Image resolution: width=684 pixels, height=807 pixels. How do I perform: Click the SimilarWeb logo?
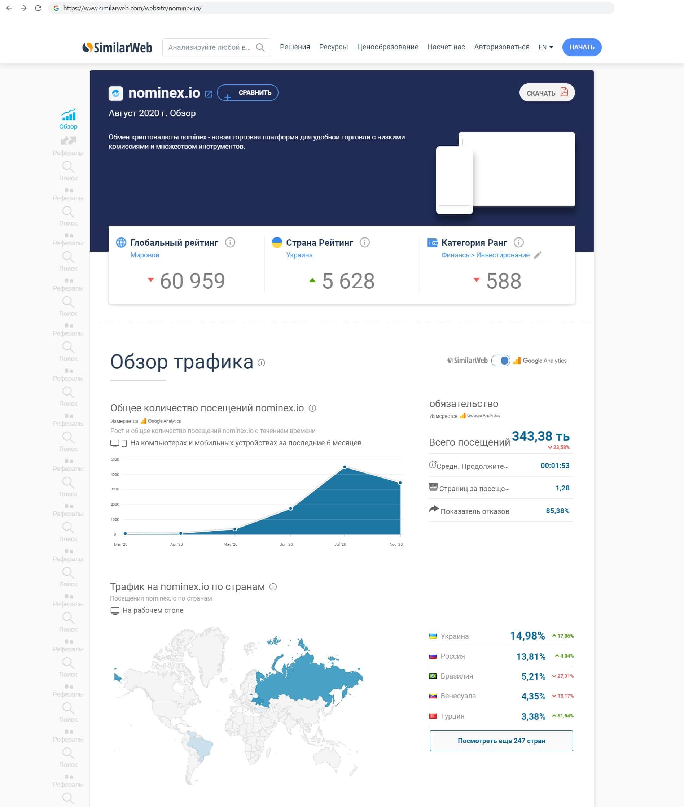[x=117, y=47]
